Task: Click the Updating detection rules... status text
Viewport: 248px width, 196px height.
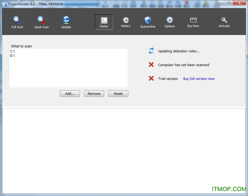Action: coord(179,51)
